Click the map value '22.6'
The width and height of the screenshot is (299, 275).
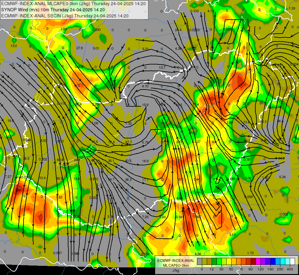[76, 216]
